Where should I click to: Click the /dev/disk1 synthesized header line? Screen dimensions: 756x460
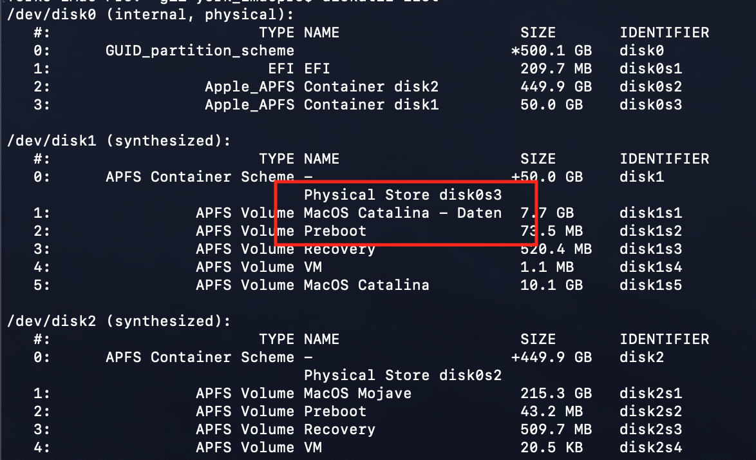(x=118, y=140)
